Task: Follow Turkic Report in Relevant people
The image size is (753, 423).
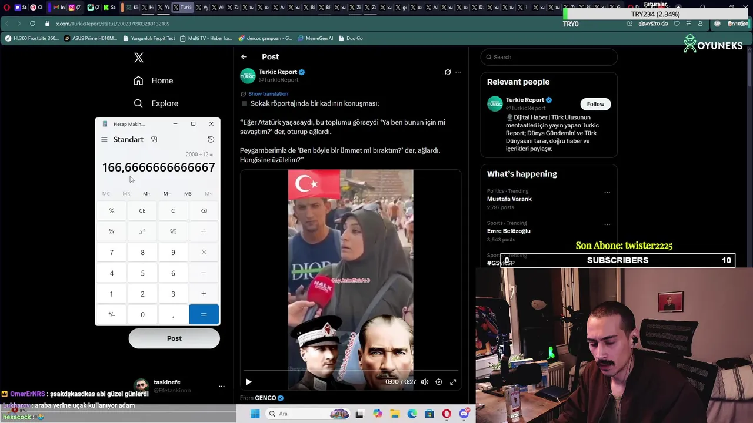Action: coord(595,104)
